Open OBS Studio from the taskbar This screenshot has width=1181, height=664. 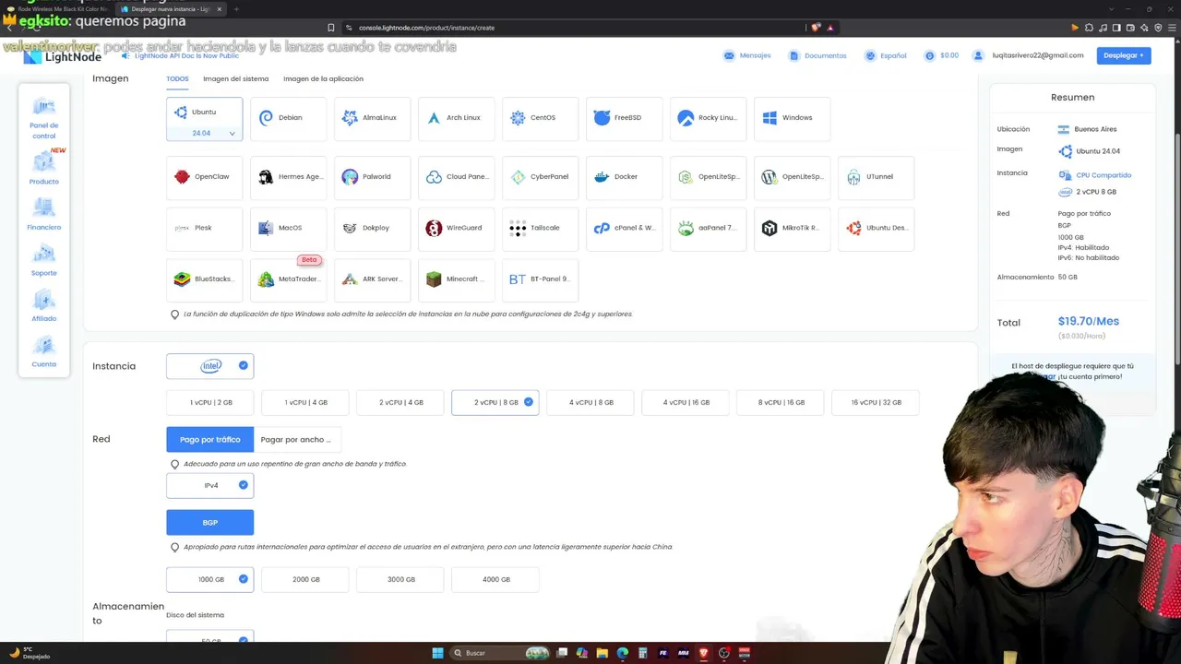[x=724, y=653]
